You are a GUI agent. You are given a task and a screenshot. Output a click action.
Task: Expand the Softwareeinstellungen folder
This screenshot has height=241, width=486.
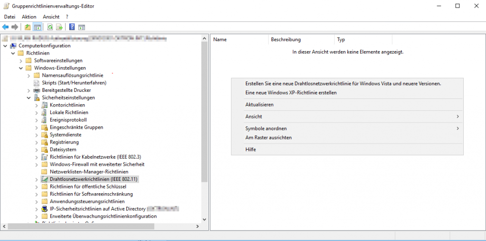click(20, 61)
